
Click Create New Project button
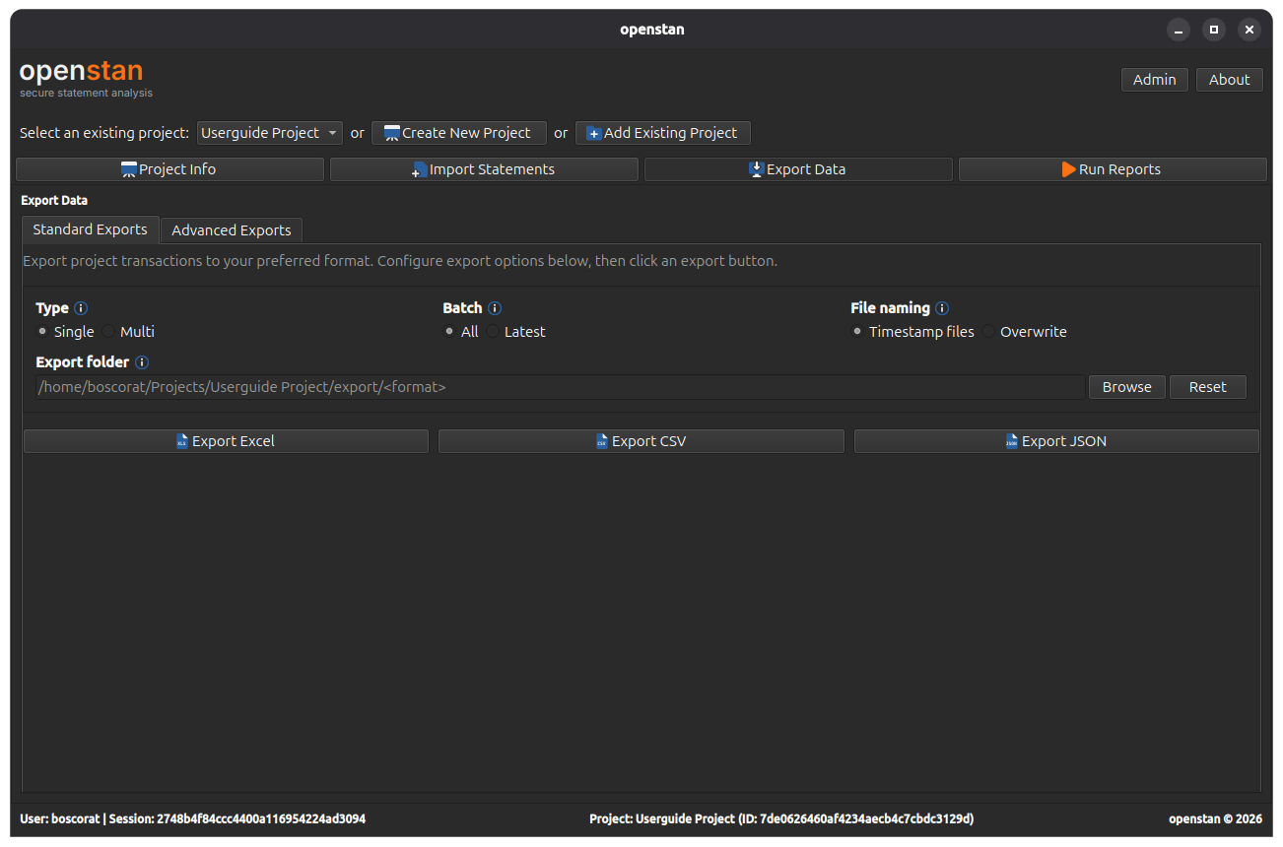click(x=458, y=133)
